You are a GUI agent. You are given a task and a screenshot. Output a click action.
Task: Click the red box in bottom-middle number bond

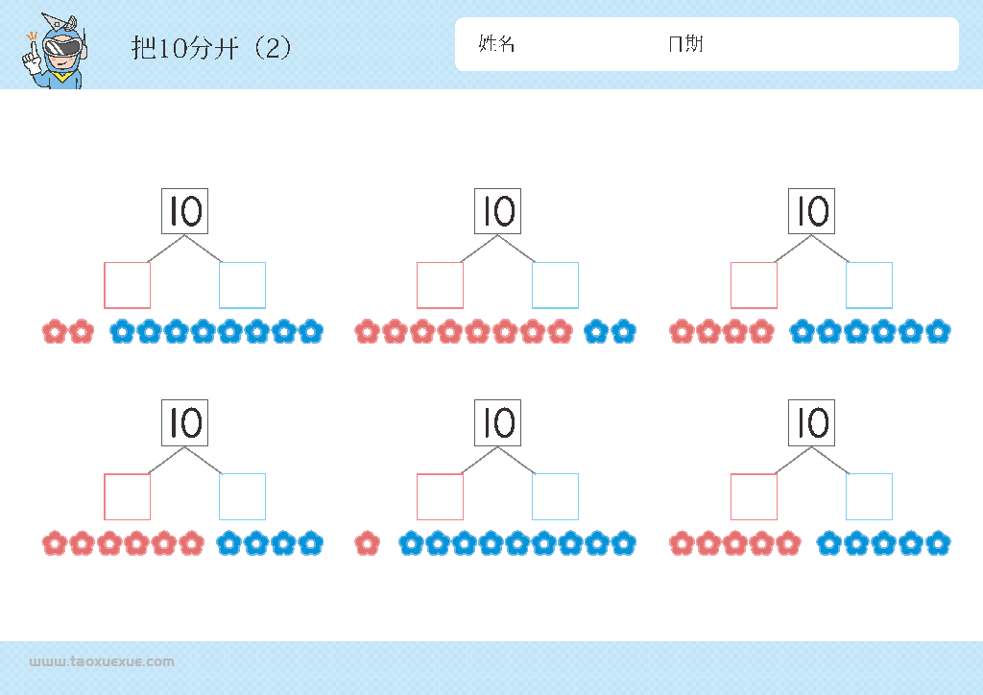click(440, 496)
